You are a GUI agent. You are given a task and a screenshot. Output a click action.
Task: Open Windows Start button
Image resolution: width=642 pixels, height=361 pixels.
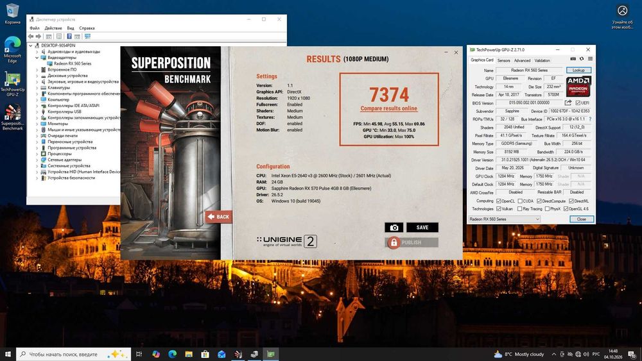pos(8,354)
